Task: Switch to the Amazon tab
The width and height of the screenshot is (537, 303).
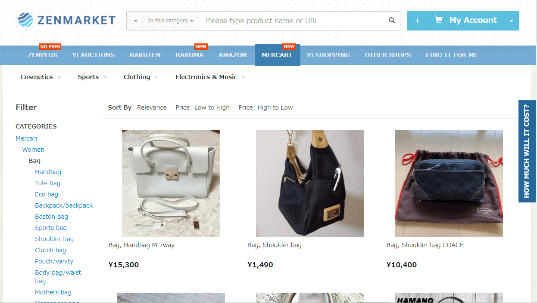Action: (x=232, y=55)
